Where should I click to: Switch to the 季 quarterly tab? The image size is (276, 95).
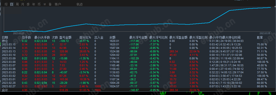28,4
